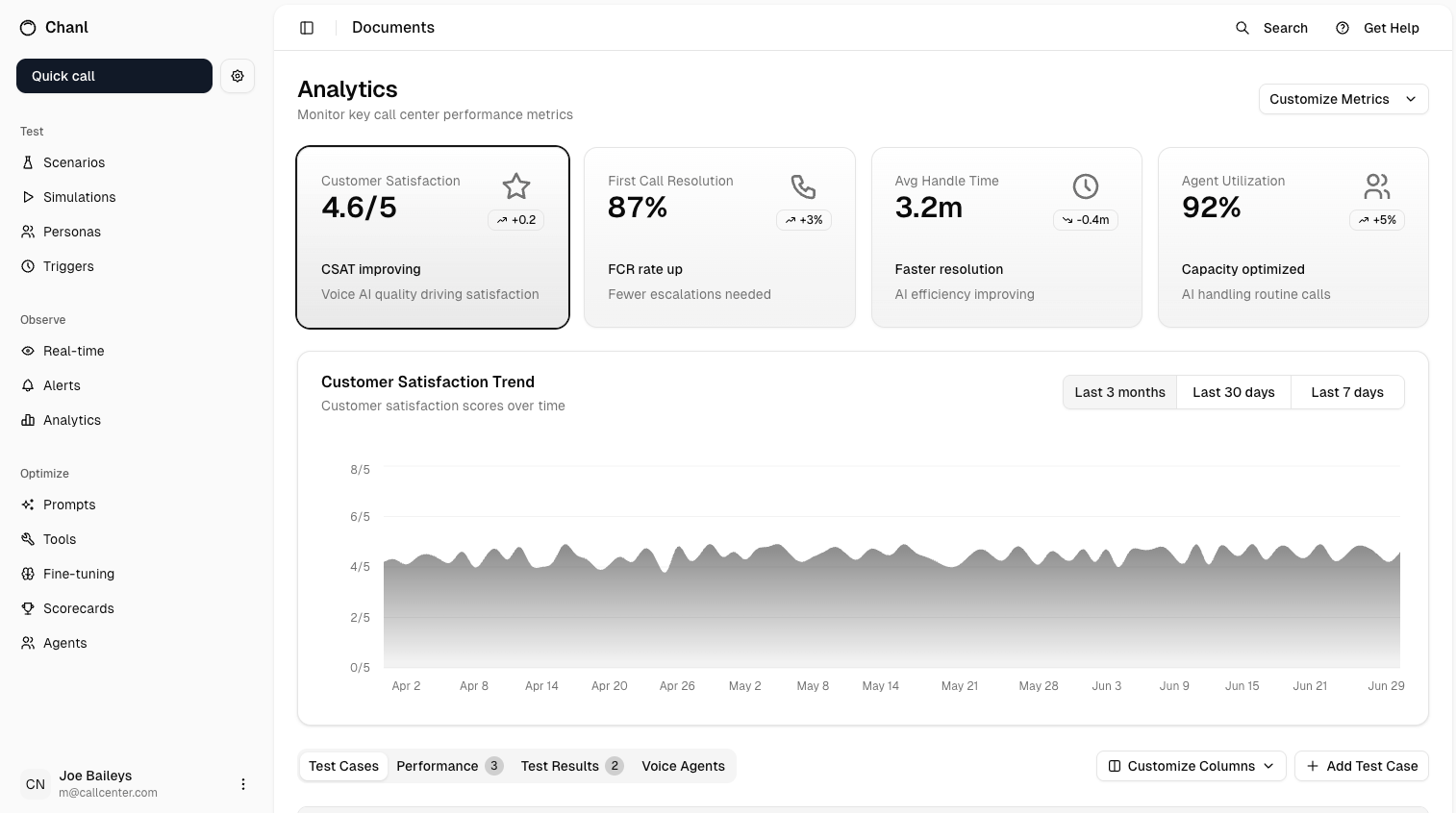The width and height of the screenshot is (1456, 813).
Task: Select the Scenarios flask icon in sidebar
Action: tap(27, 162)
